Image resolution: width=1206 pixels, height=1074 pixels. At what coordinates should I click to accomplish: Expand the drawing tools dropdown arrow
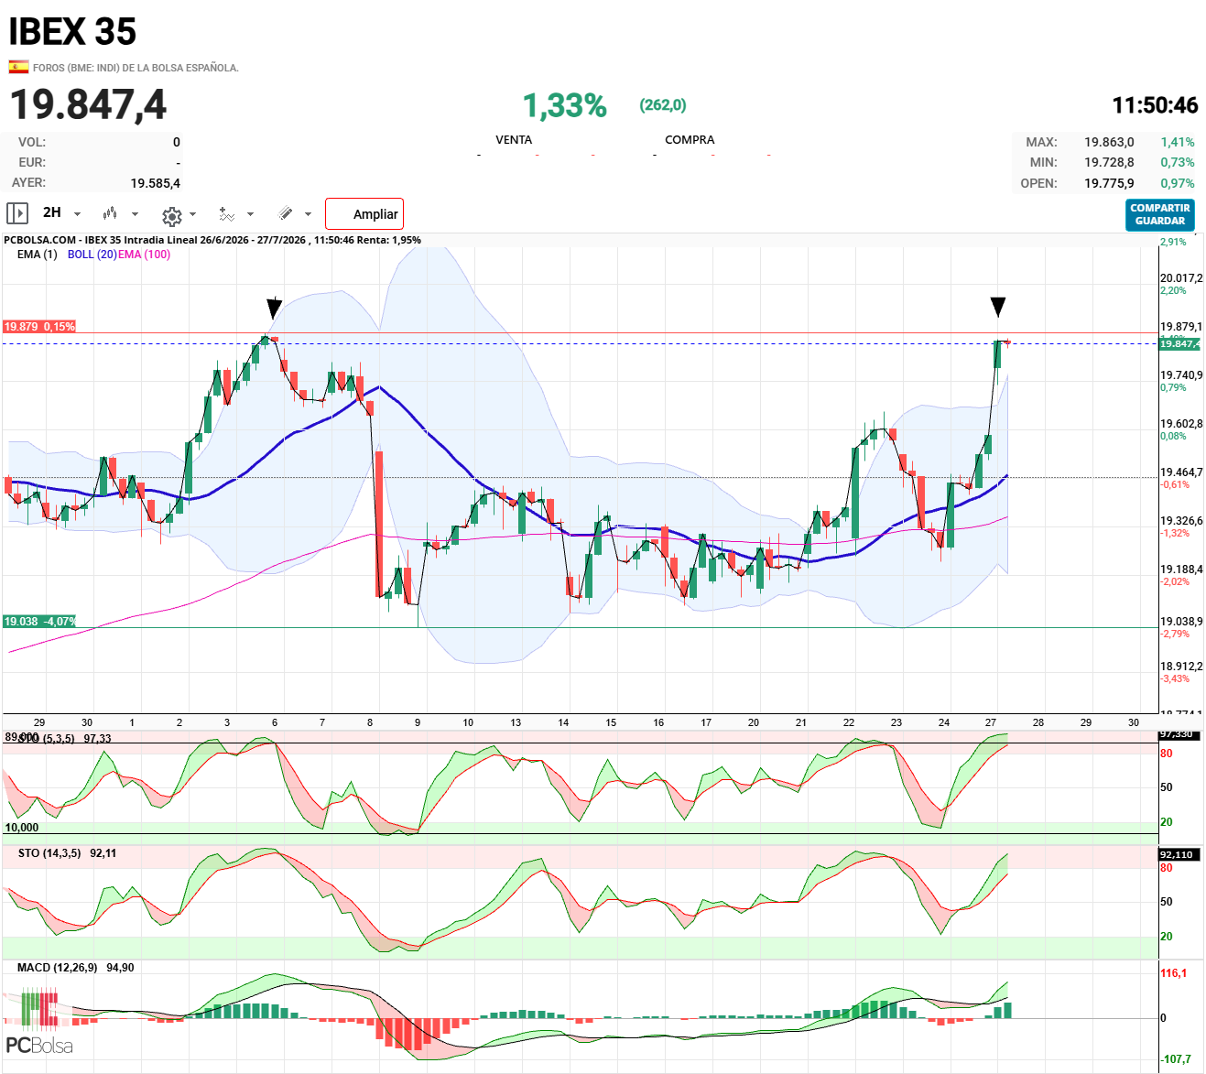(x=308, y=214)
